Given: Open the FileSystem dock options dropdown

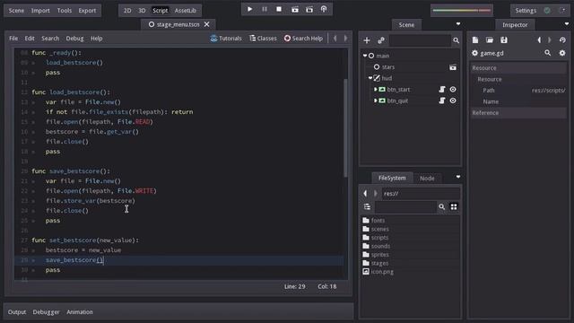Looking at the screenshot, I should click(x=458, y=177).
